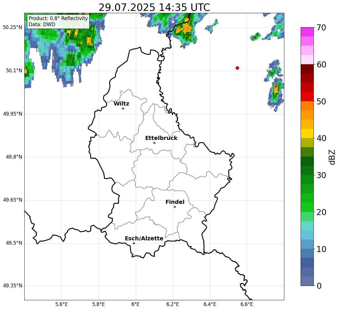
Task: Click the bright red colorbar segment near 50
Action: pyautogui.click(x=307, y=97)
